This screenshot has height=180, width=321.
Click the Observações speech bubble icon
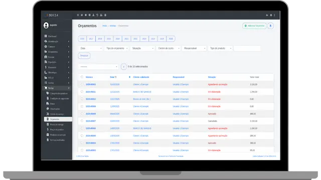tap(48, 108)
